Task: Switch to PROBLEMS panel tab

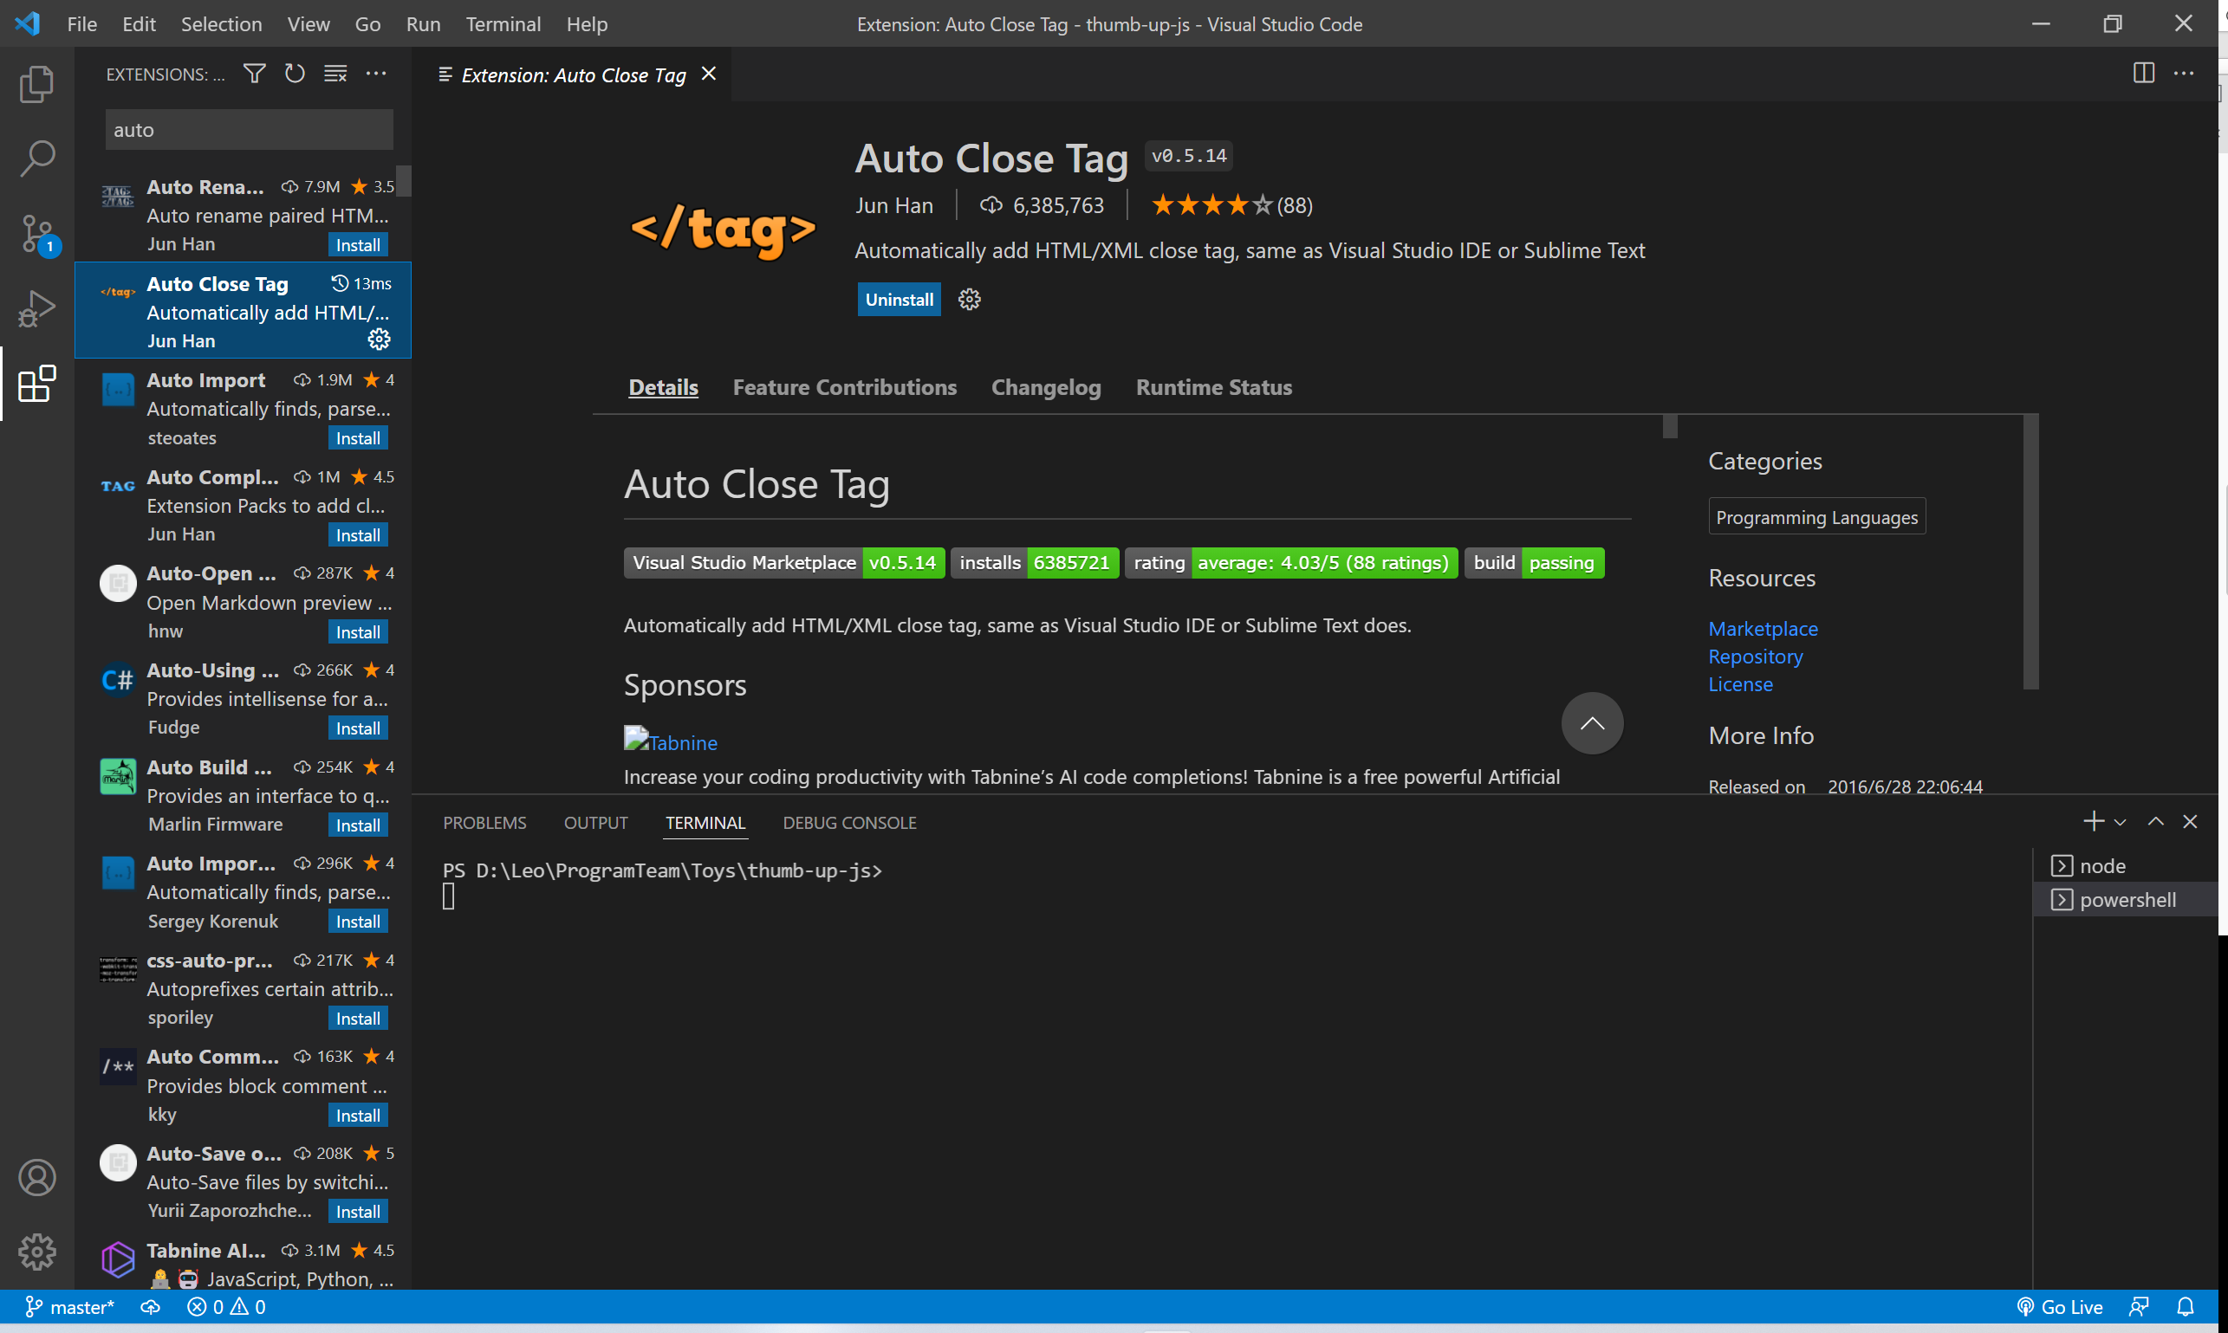Action: (x=484, y=823)
